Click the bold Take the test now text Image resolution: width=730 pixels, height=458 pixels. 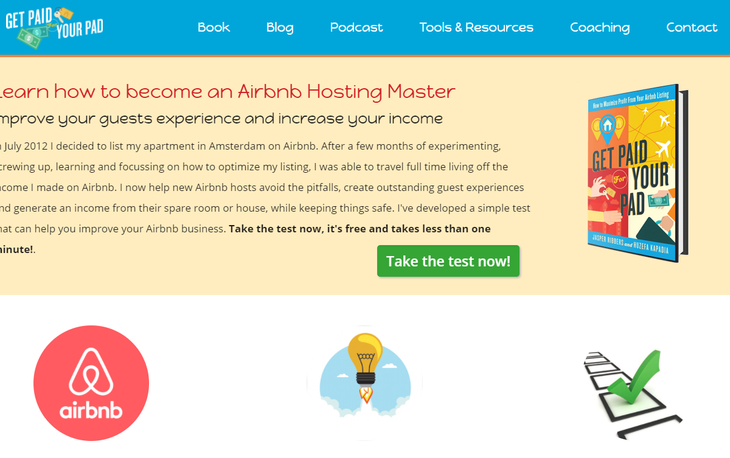click(359, 229)
